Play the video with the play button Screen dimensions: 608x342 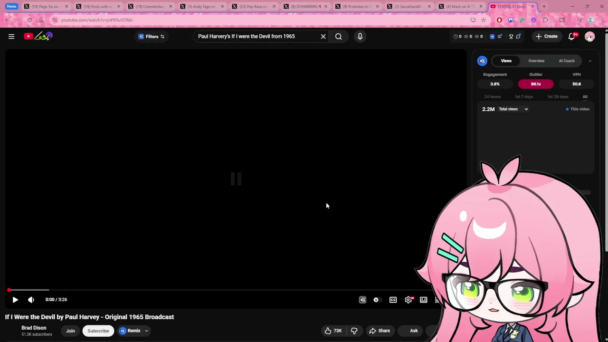[x=15, y=300]
